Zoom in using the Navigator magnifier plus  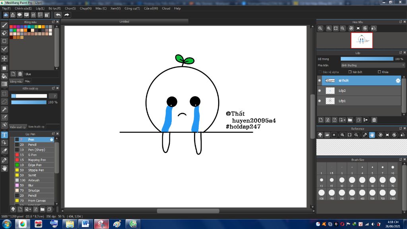(x=329, y=28)
